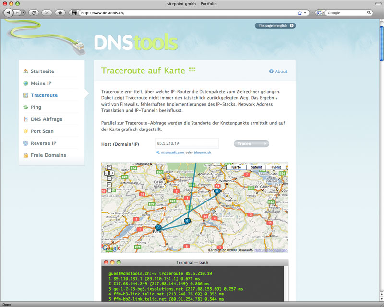This screenshot has height=307, width=384.
Task: Click map marker number 6
Action: (x=187, y=221)
